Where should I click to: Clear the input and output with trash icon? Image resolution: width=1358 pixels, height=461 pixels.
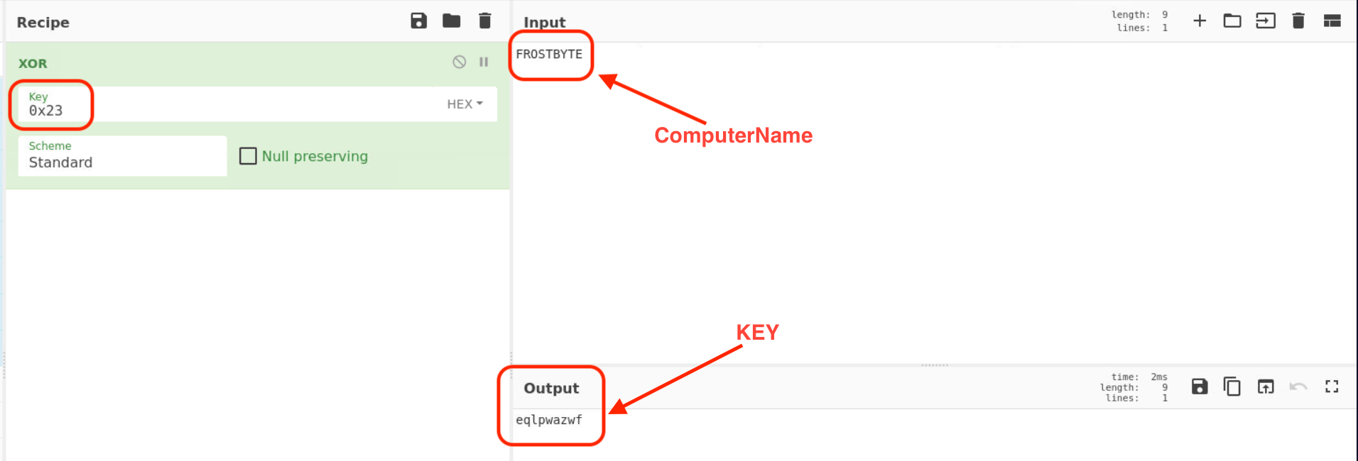[1298, 21]
